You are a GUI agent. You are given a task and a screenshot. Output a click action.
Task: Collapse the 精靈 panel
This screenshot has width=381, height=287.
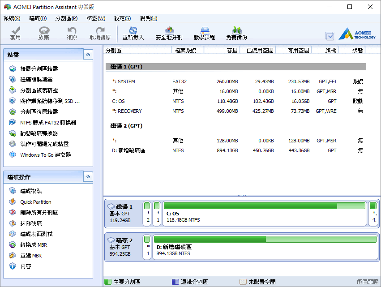point(88,55)
